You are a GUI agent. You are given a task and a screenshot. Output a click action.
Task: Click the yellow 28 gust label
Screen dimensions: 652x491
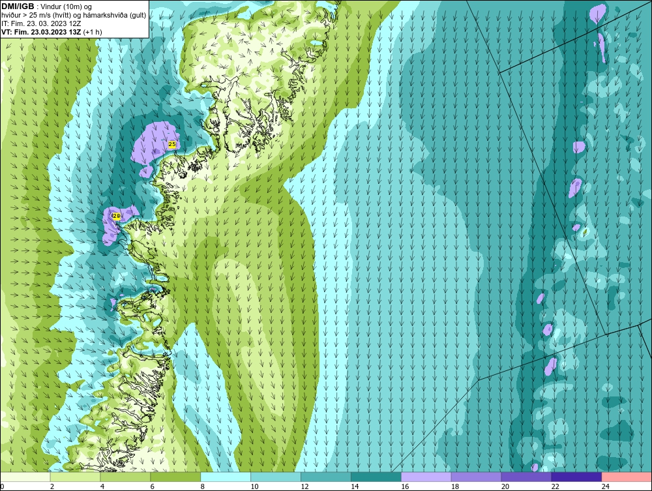tap(117, 216)
